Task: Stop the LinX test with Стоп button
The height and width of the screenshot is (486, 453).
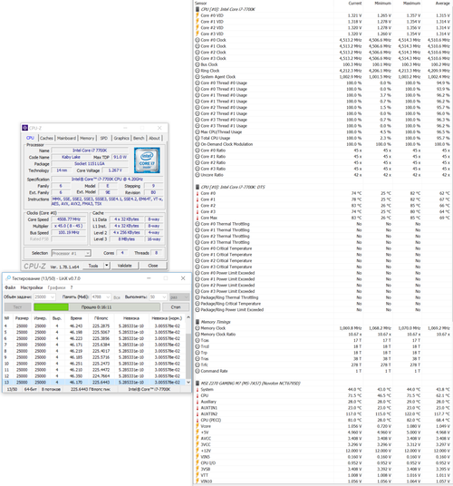Action: (176, 306)
